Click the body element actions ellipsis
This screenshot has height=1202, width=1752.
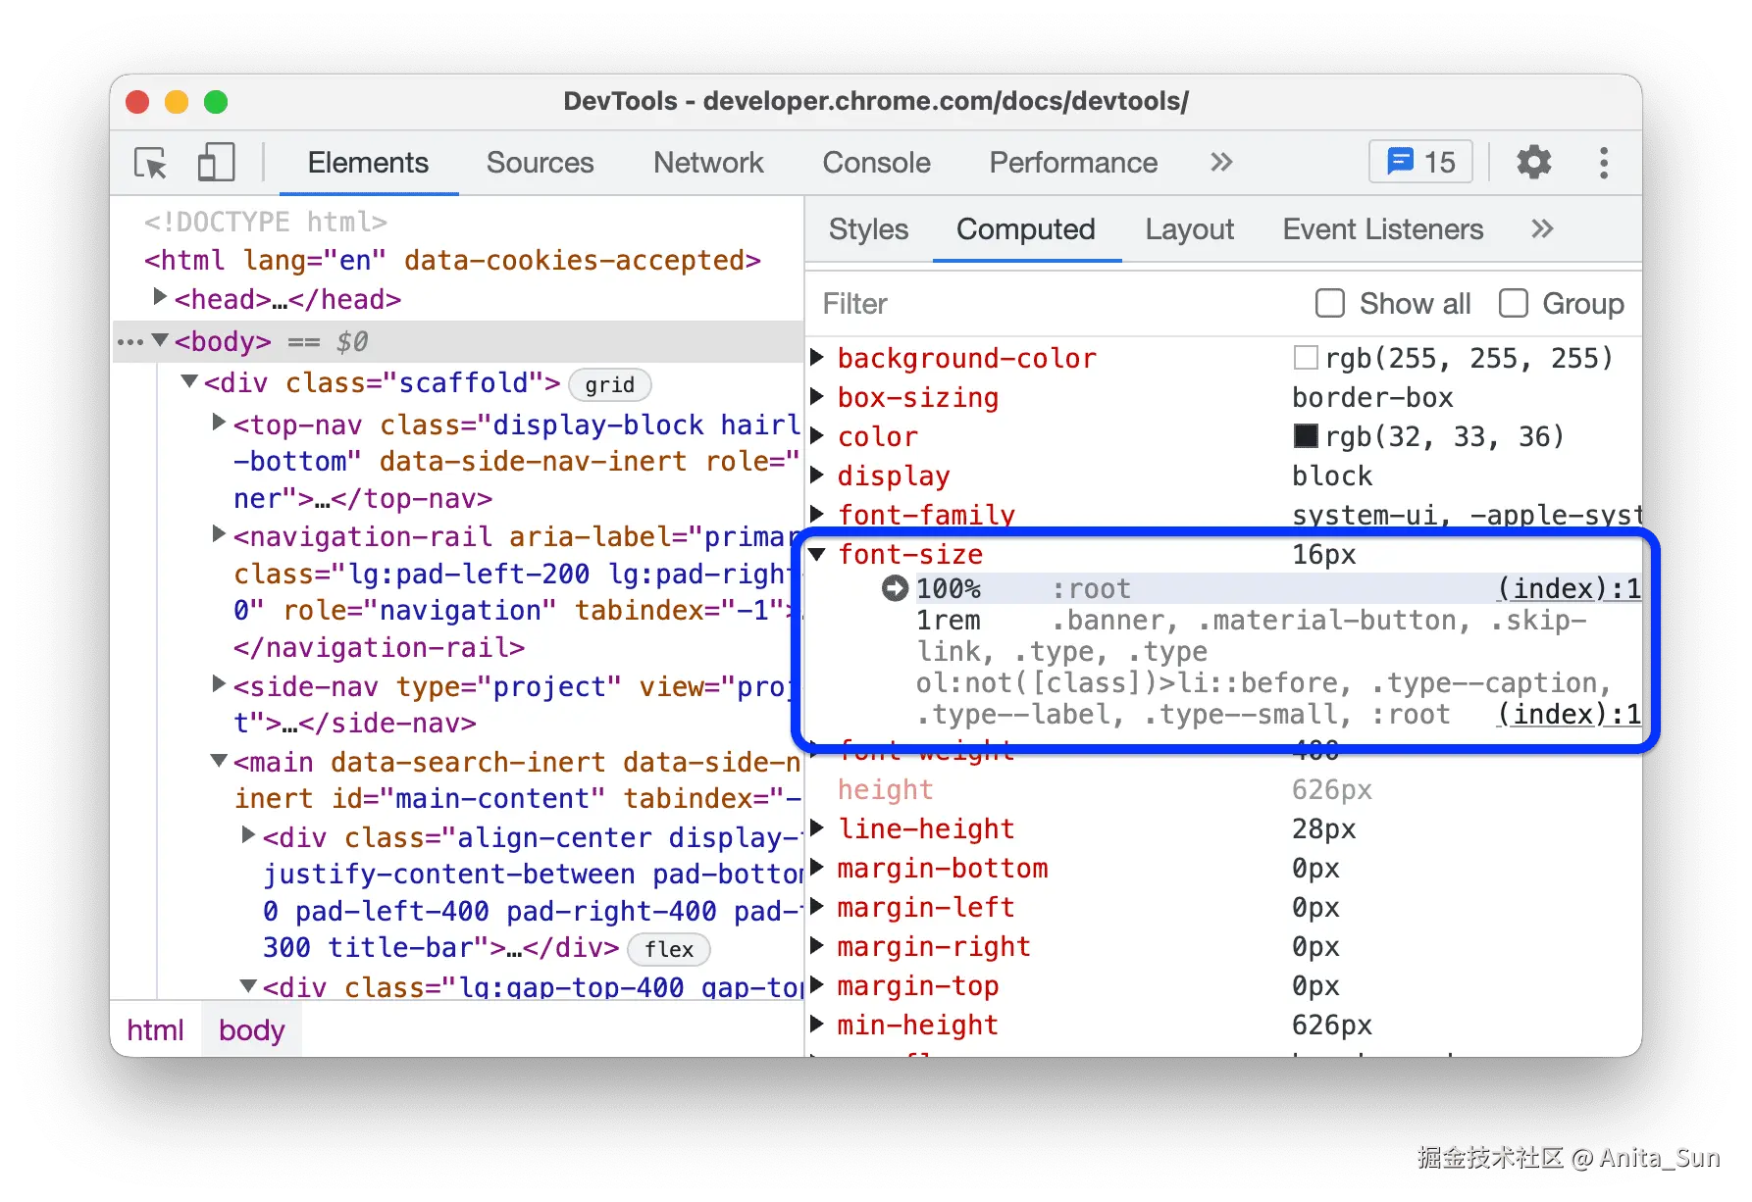click(129, 342)
